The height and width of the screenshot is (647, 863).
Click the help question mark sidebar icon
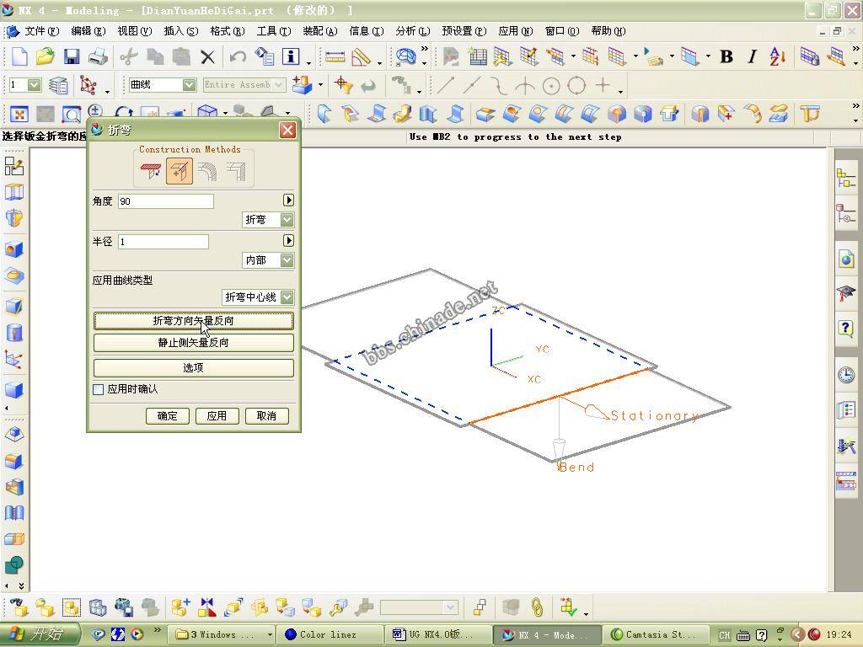[x=845, y=328]
